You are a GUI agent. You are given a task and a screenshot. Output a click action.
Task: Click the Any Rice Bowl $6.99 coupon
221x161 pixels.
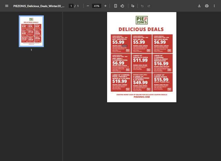point(163,44)
